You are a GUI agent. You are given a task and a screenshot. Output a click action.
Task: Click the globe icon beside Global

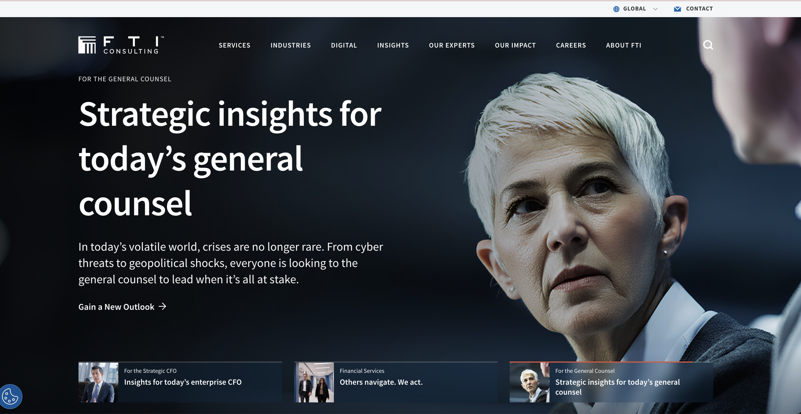[616, 9]
